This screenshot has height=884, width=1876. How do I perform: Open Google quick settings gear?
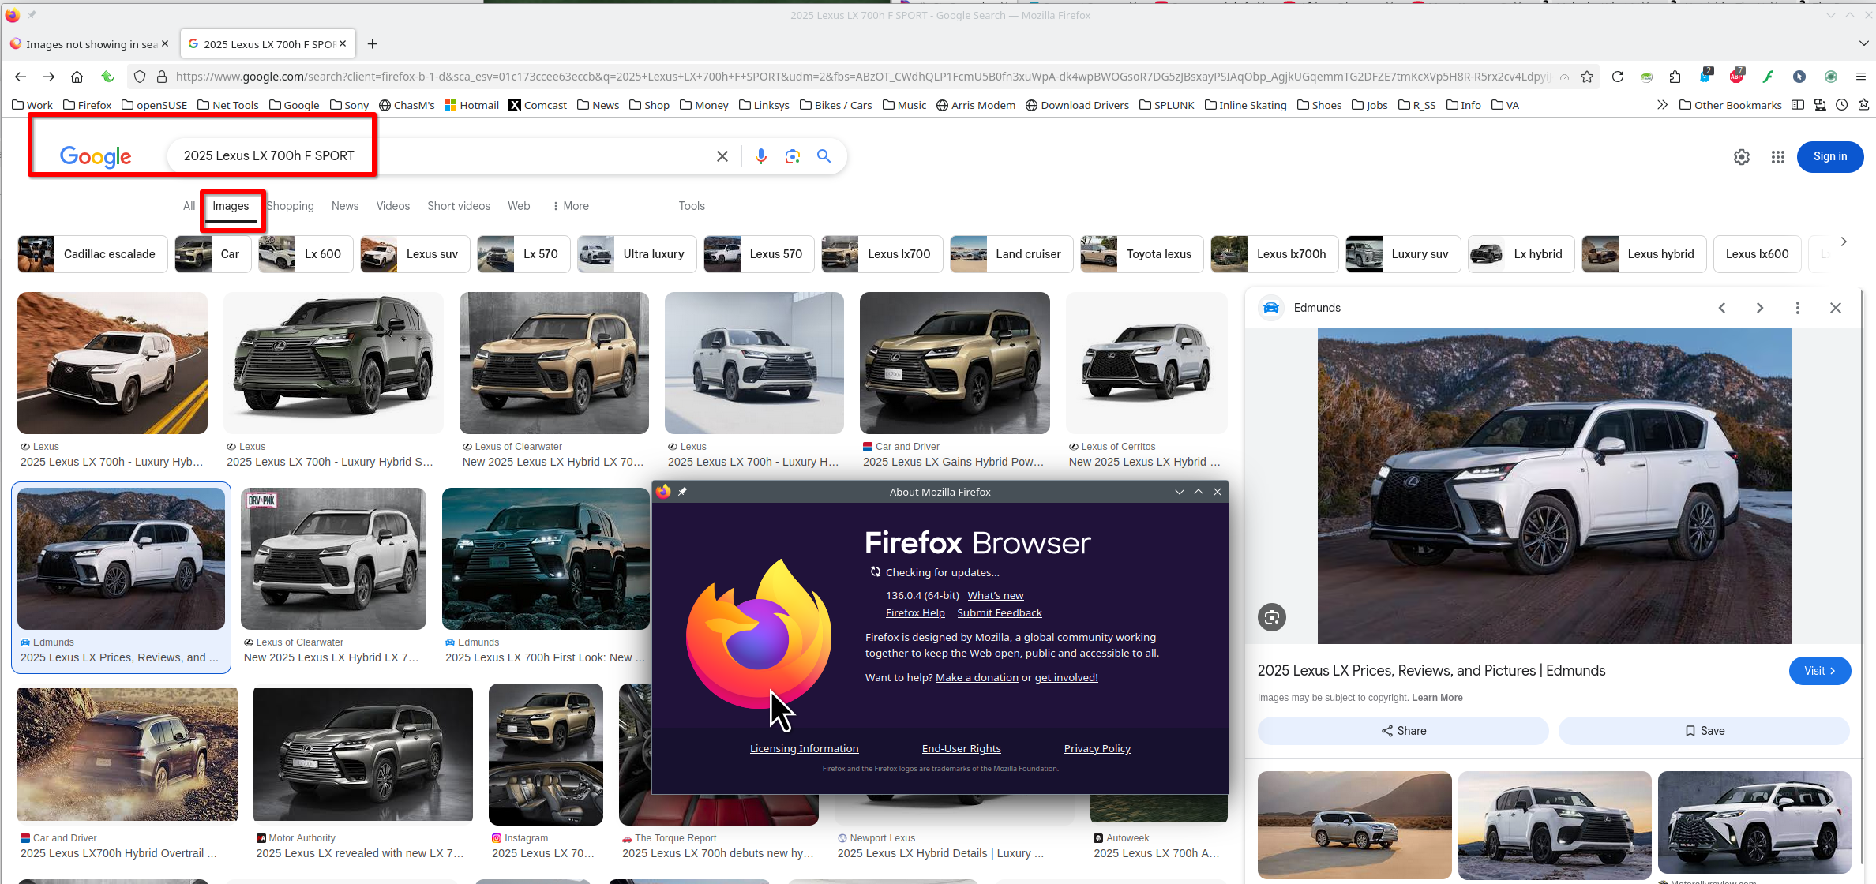point(1742,157)
